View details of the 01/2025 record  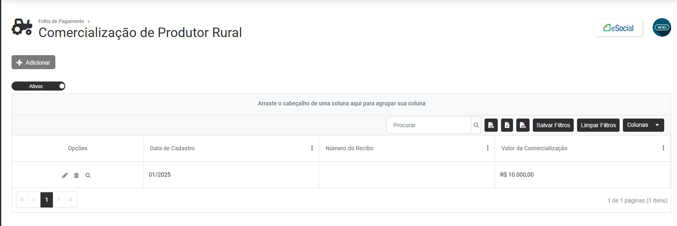point(88,175)
